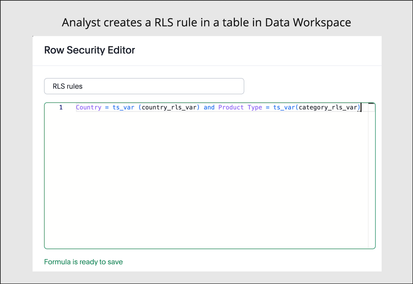Click the Row Security Editor heading

tap(89, 50)
